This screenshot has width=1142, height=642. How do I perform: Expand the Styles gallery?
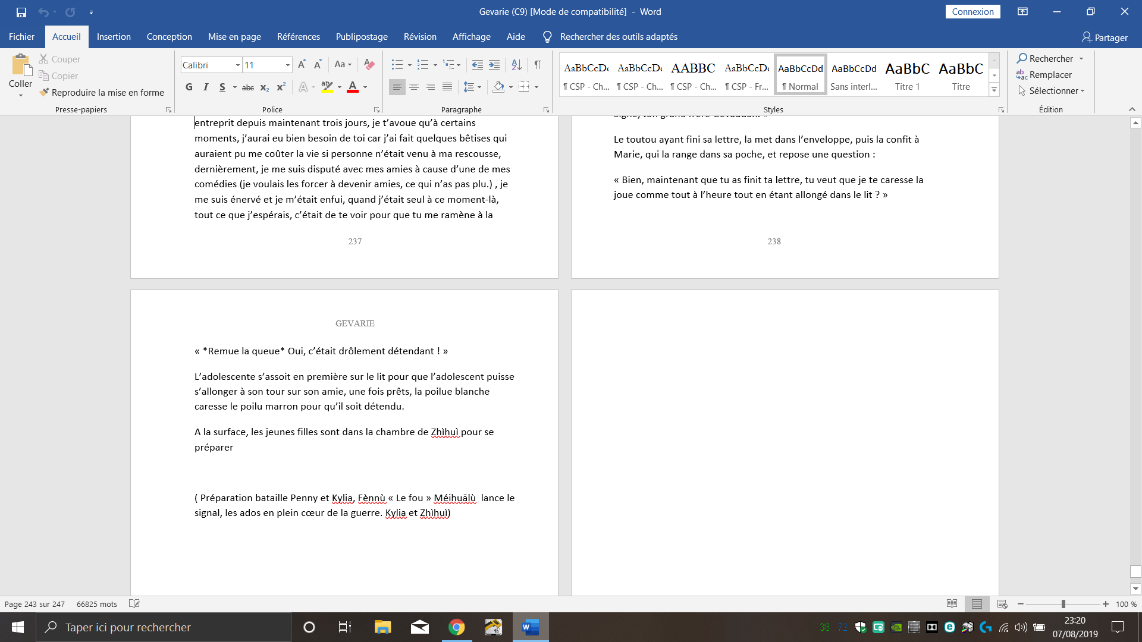994,90
